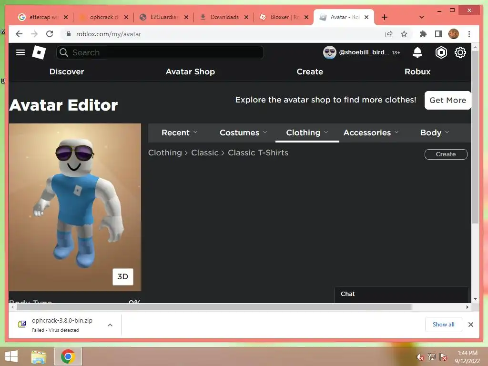
Task: Click the ophcrack zip file icon
Action: pos(22,324)
